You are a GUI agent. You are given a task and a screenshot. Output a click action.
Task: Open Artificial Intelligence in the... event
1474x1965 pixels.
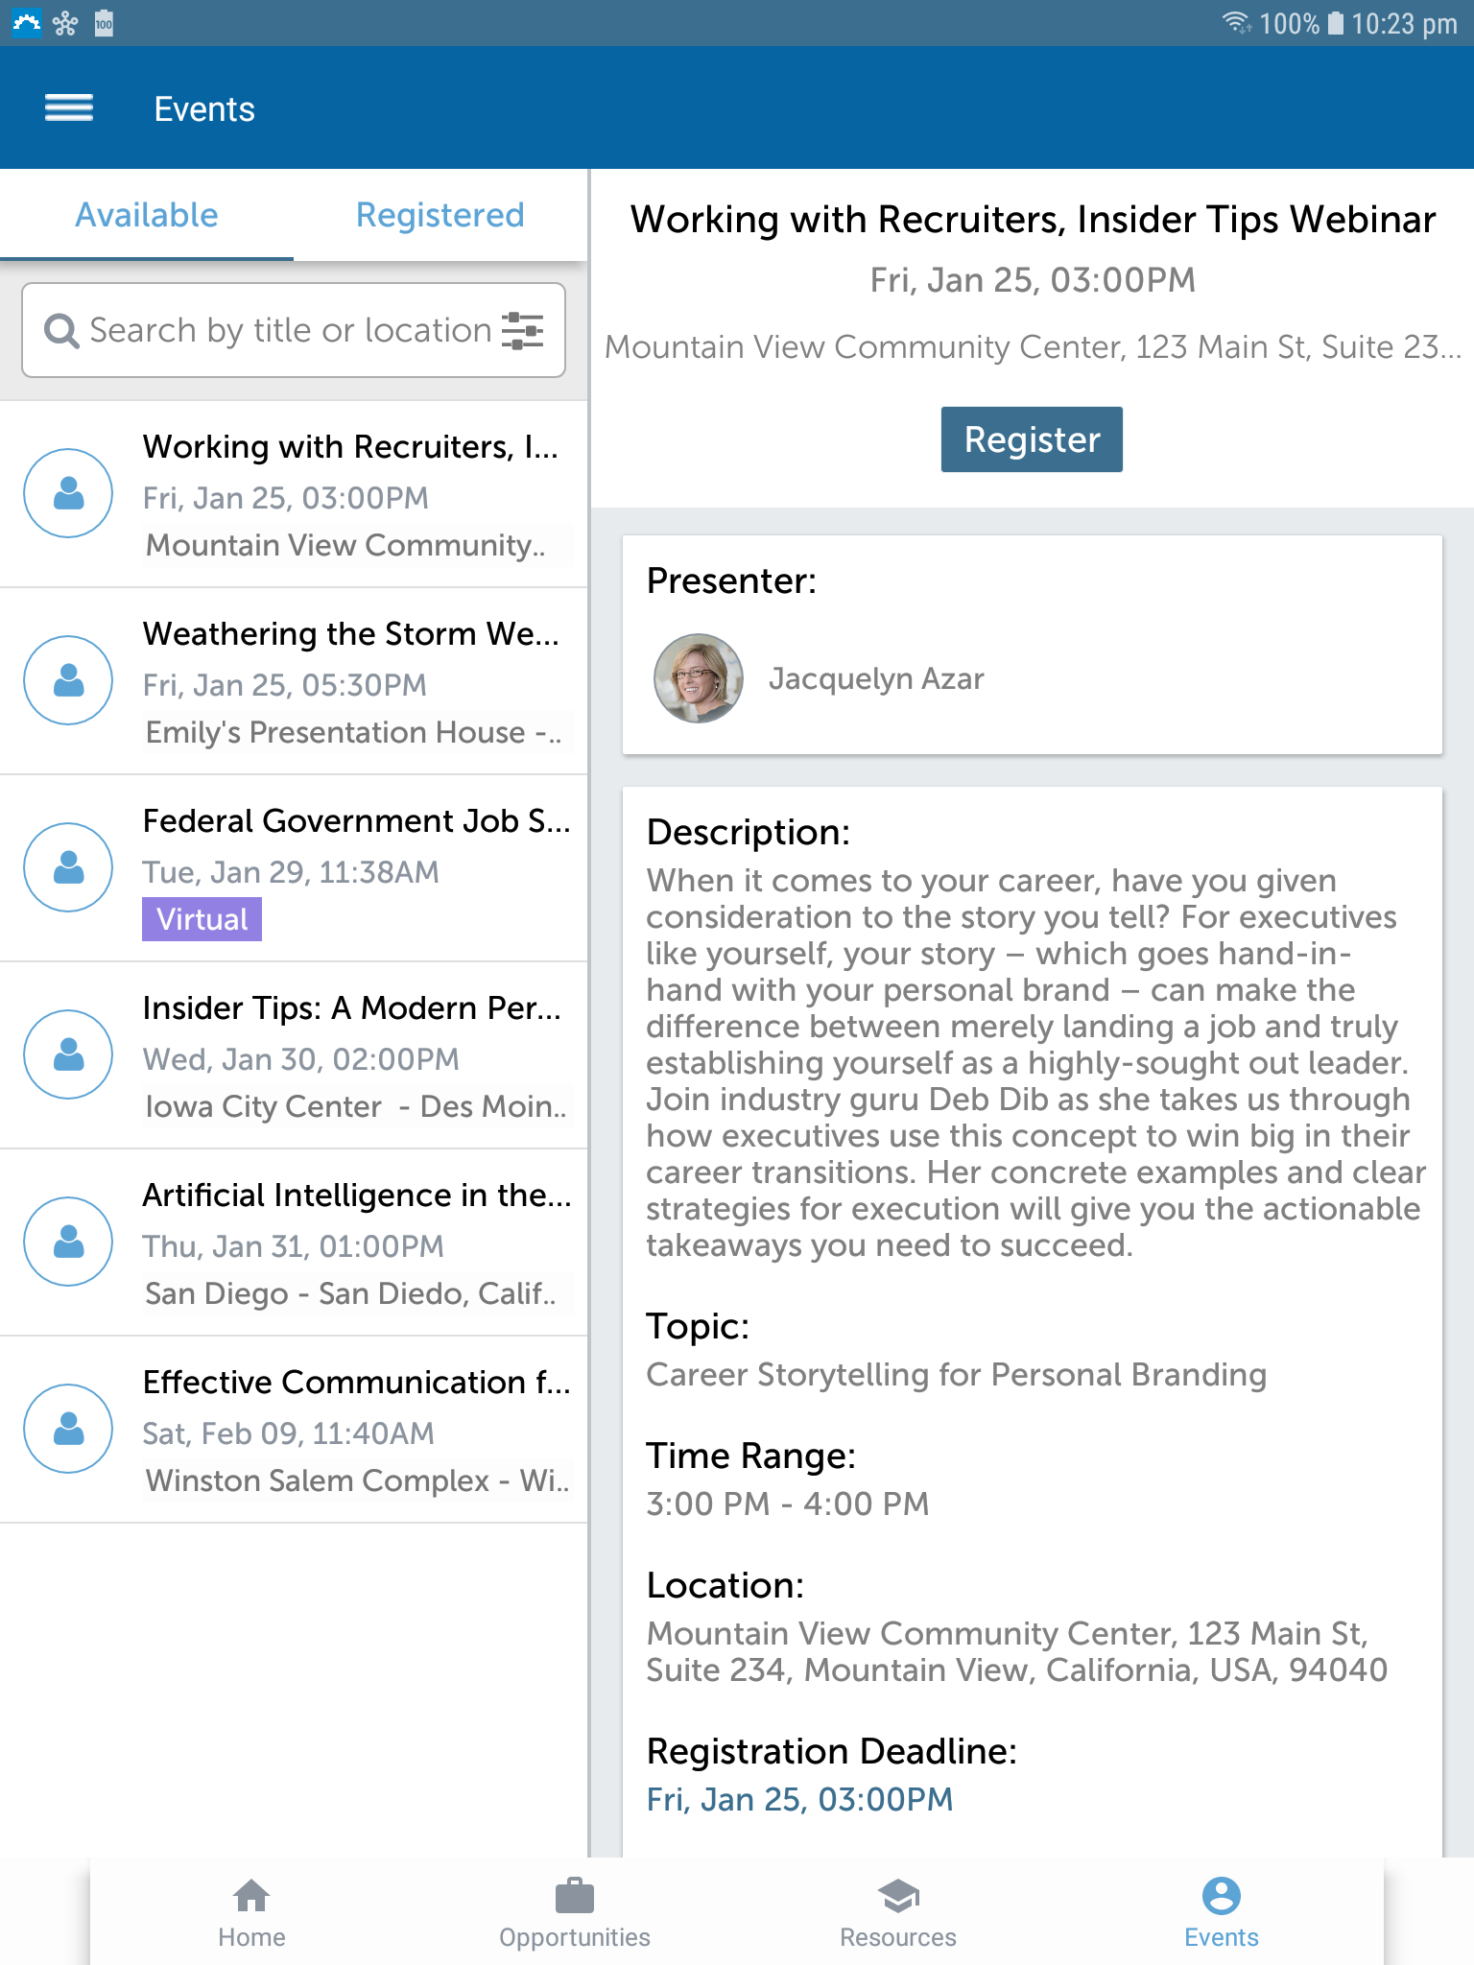[294, 1242]
